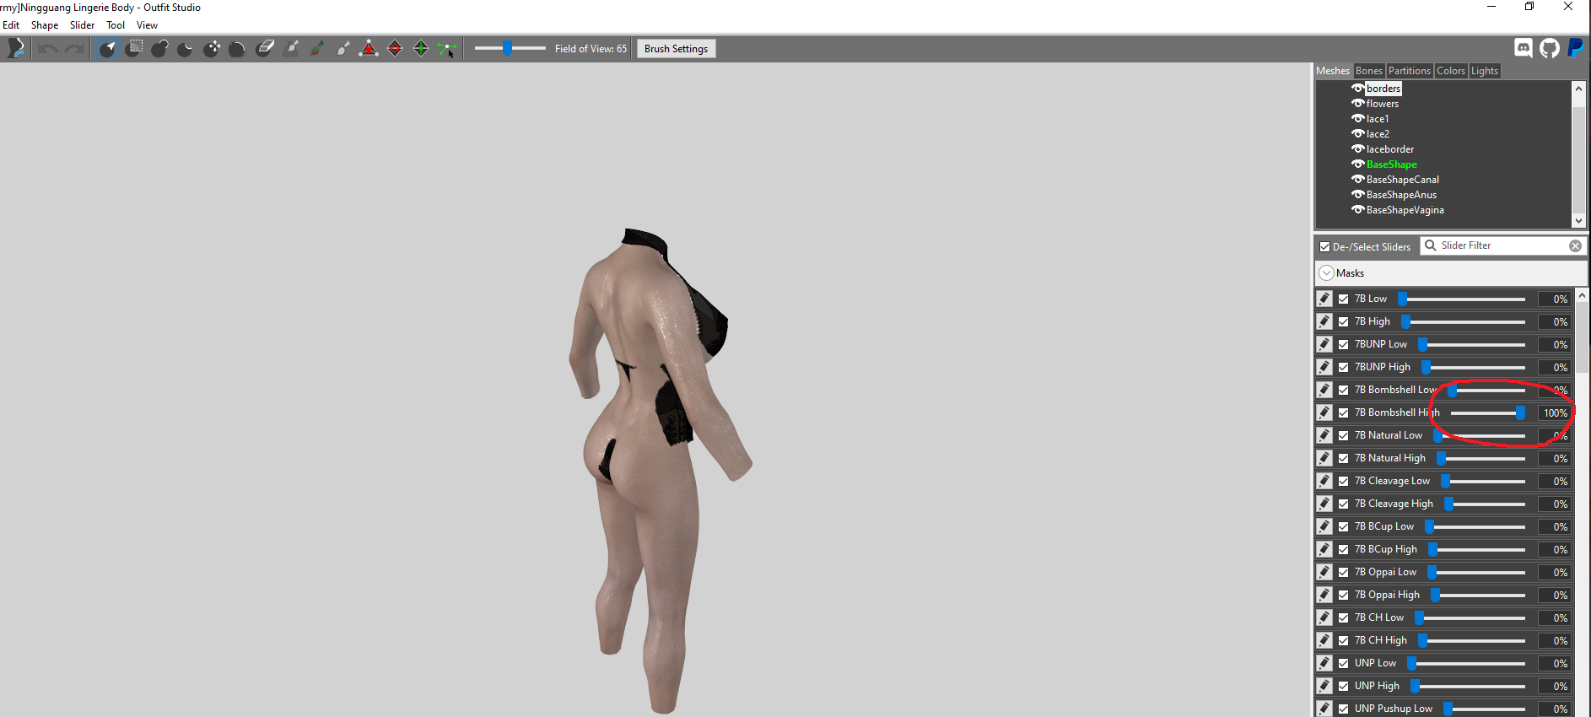Click edit pencil for 7B Oppai Low
Image resolution: width=1591 pixels, height=717 pixels.
coord(1324,572)
